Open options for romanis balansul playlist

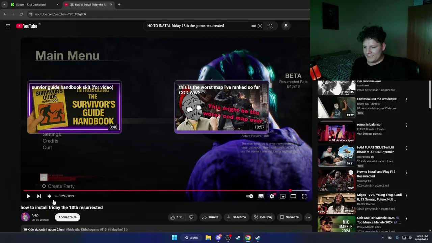coord(406,125)
